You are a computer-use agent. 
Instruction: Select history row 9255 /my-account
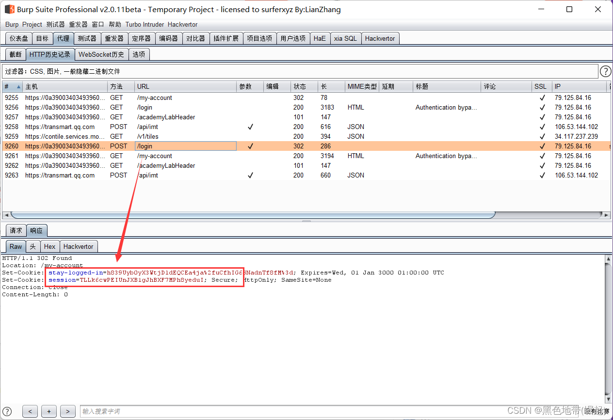tap(306, 97)
